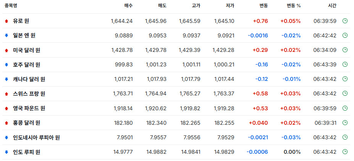The height and width of the screenshot is (161, 354).
Task: Click the red up arrow beside 홍콩 달러 원
Action: [x=6, y=123]
